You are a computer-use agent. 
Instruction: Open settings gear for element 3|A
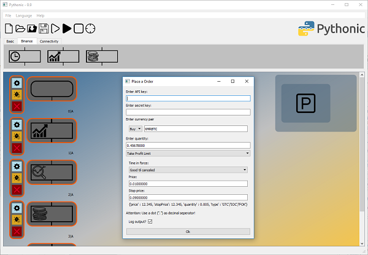[x=17, y=208]
